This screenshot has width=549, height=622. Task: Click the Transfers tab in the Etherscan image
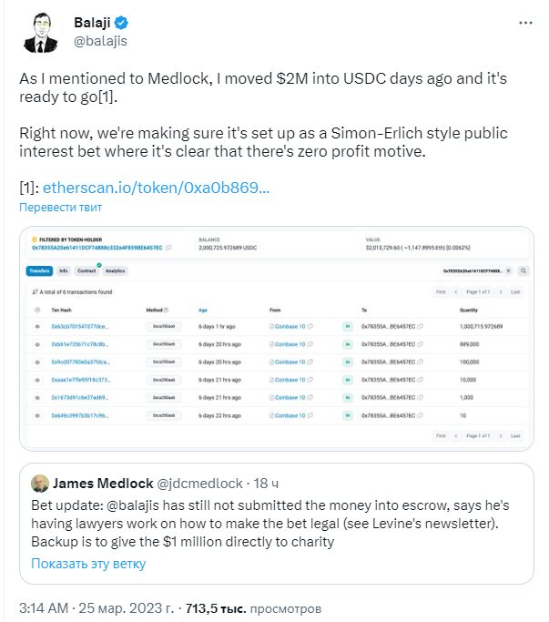[x=39, y=271]
